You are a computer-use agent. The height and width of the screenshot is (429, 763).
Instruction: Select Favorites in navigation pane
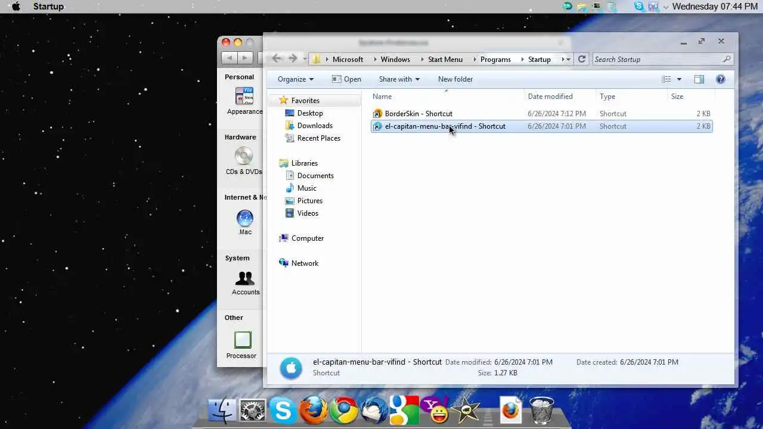click(305, 101)
